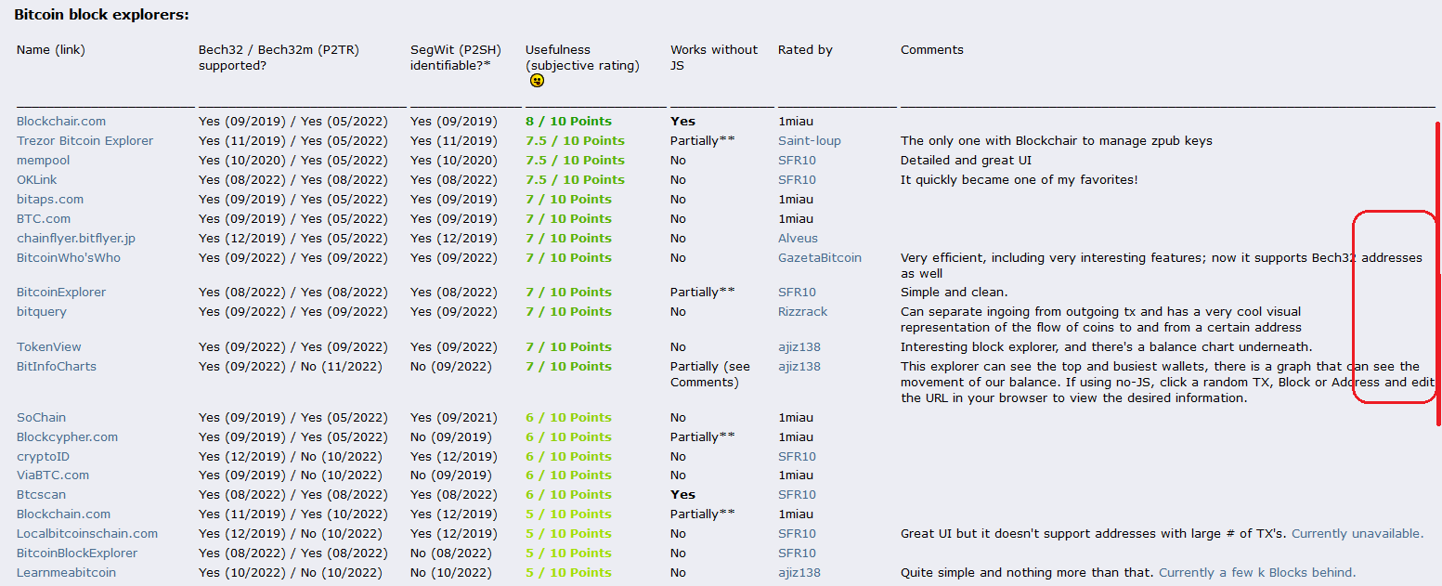Click 'It quickly became one of my favorites!' comment

(1019, 179)
